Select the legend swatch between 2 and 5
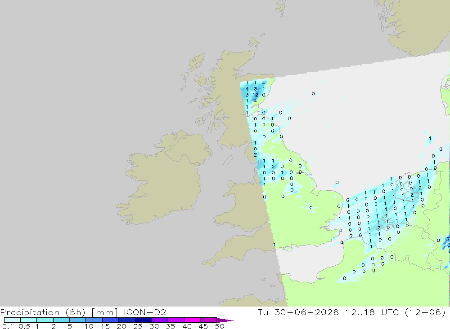Screen dimensions: 450x329 (x=61, y=320)
